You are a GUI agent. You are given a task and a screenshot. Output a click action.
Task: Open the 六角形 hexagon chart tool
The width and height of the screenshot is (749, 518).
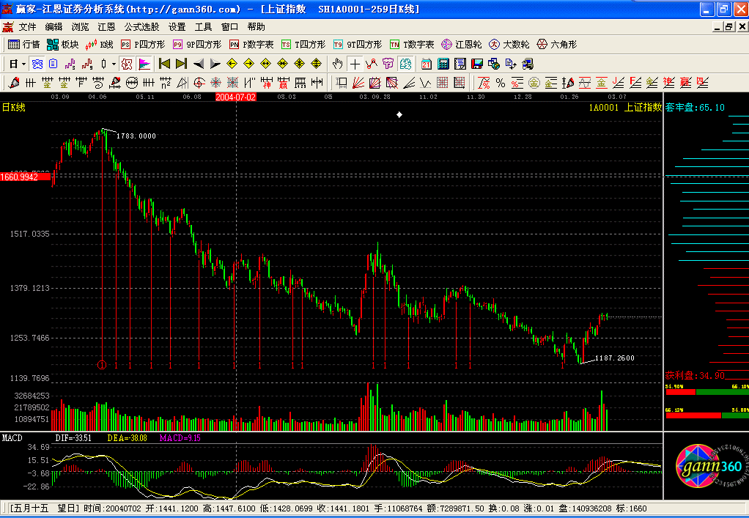coord(557,45)
